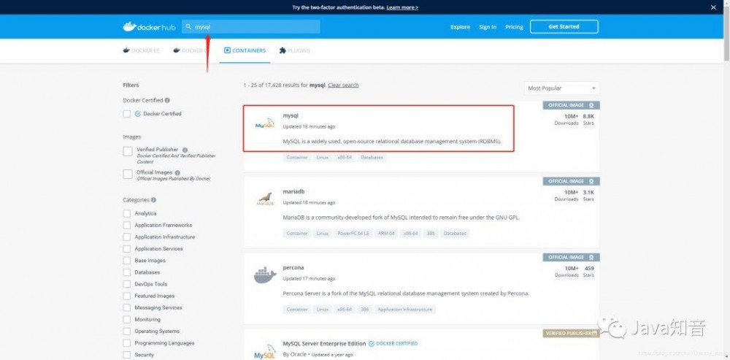Enable the Docker Certified checkbox
The image size is (730, 360).
(x=126, y=114)
